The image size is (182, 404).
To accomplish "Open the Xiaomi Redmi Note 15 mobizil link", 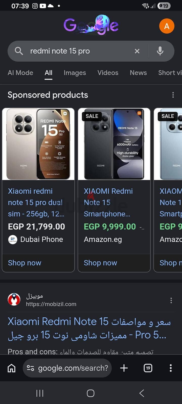I will [89, 328].
